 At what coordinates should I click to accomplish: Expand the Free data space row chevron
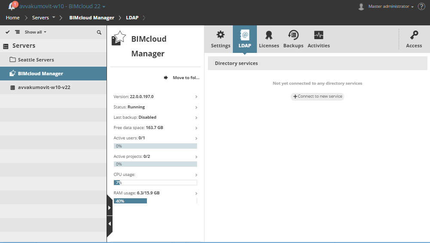tap(196, 128)
